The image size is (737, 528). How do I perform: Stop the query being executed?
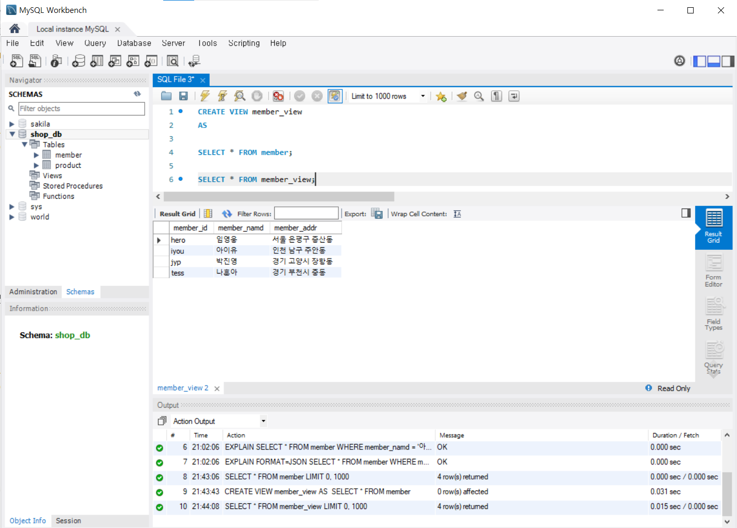click(257, 96)
